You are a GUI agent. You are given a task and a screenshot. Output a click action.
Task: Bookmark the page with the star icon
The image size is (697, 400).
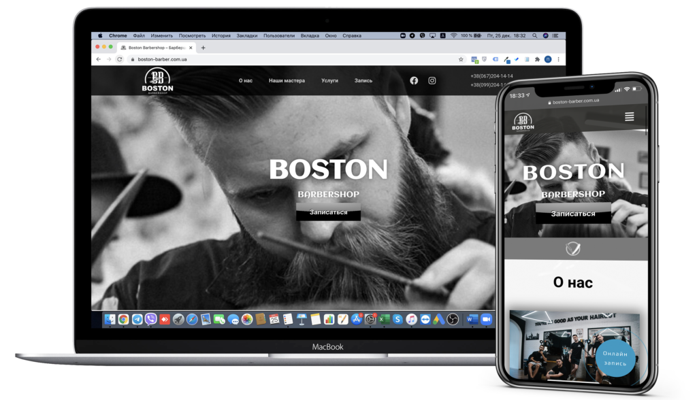[x=461, y=59]
